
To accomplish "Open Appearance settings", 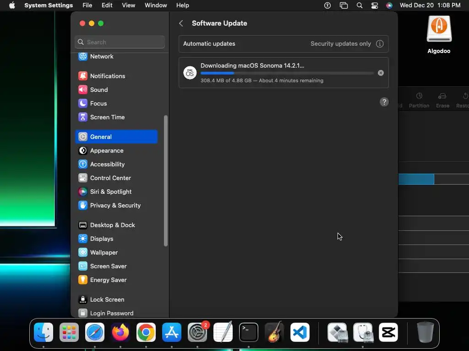I will (116, 151).
